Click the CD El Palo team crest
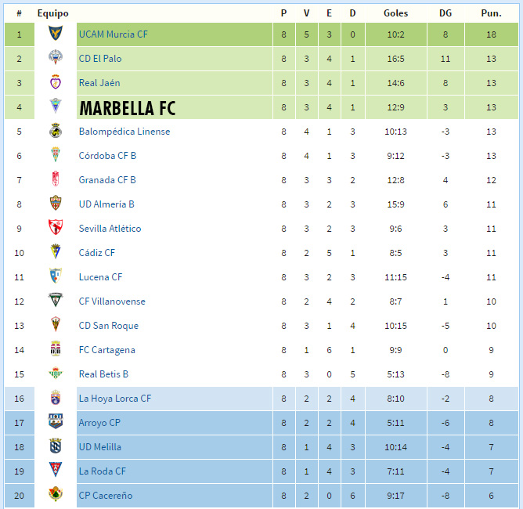Screen dimensions: 523x509 click(x=56, y=57)
